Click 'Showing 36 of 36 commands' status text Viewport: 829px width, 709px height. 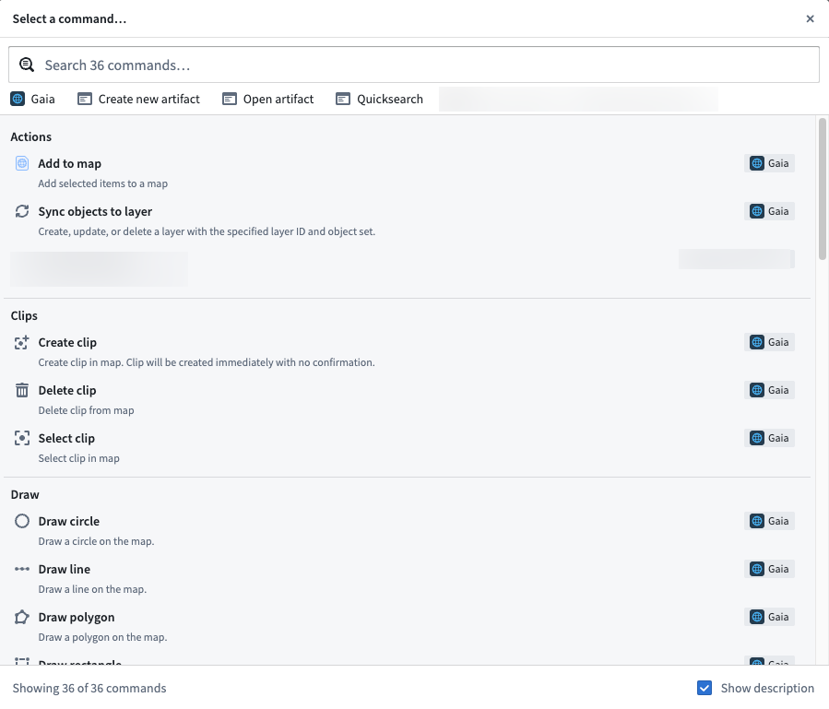click(89, 688)
